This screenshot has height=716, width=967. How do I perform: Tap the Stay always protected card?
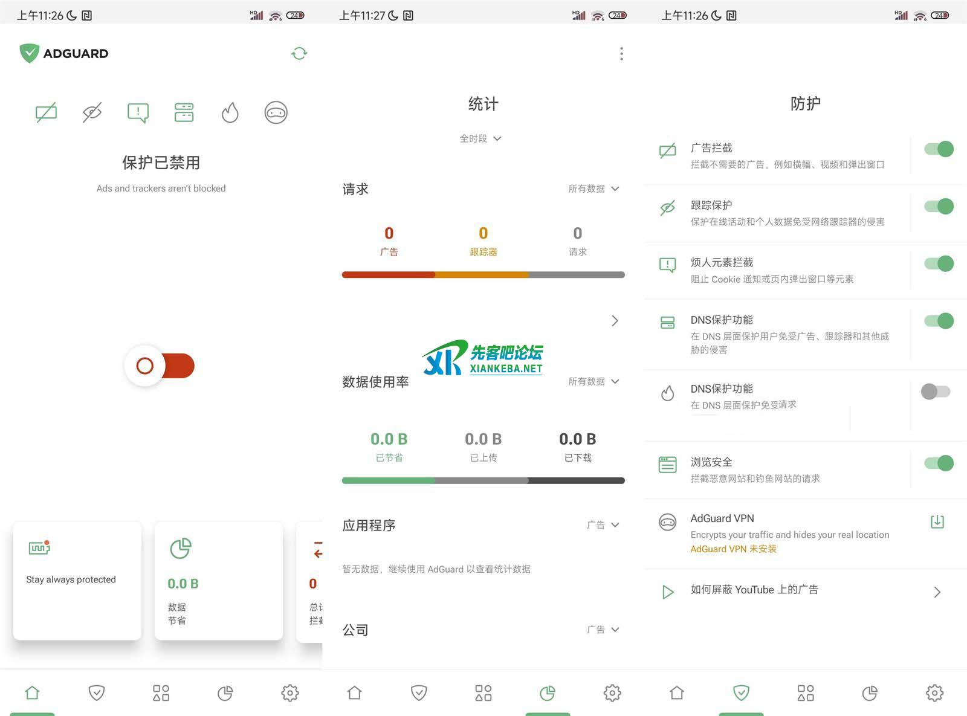(77, 581)
